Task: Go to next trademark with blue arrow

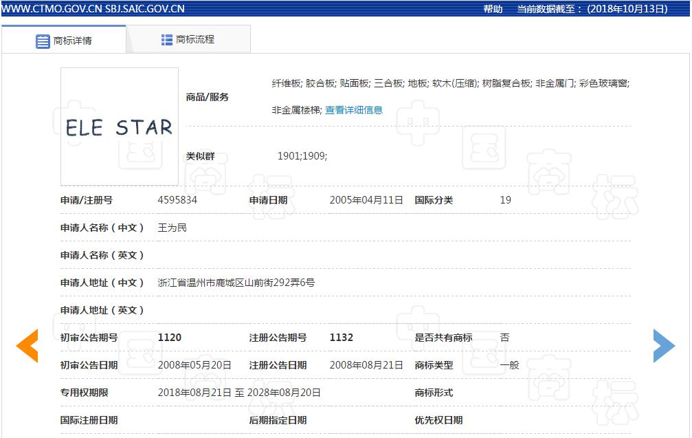Action: (x=664, y=345)
